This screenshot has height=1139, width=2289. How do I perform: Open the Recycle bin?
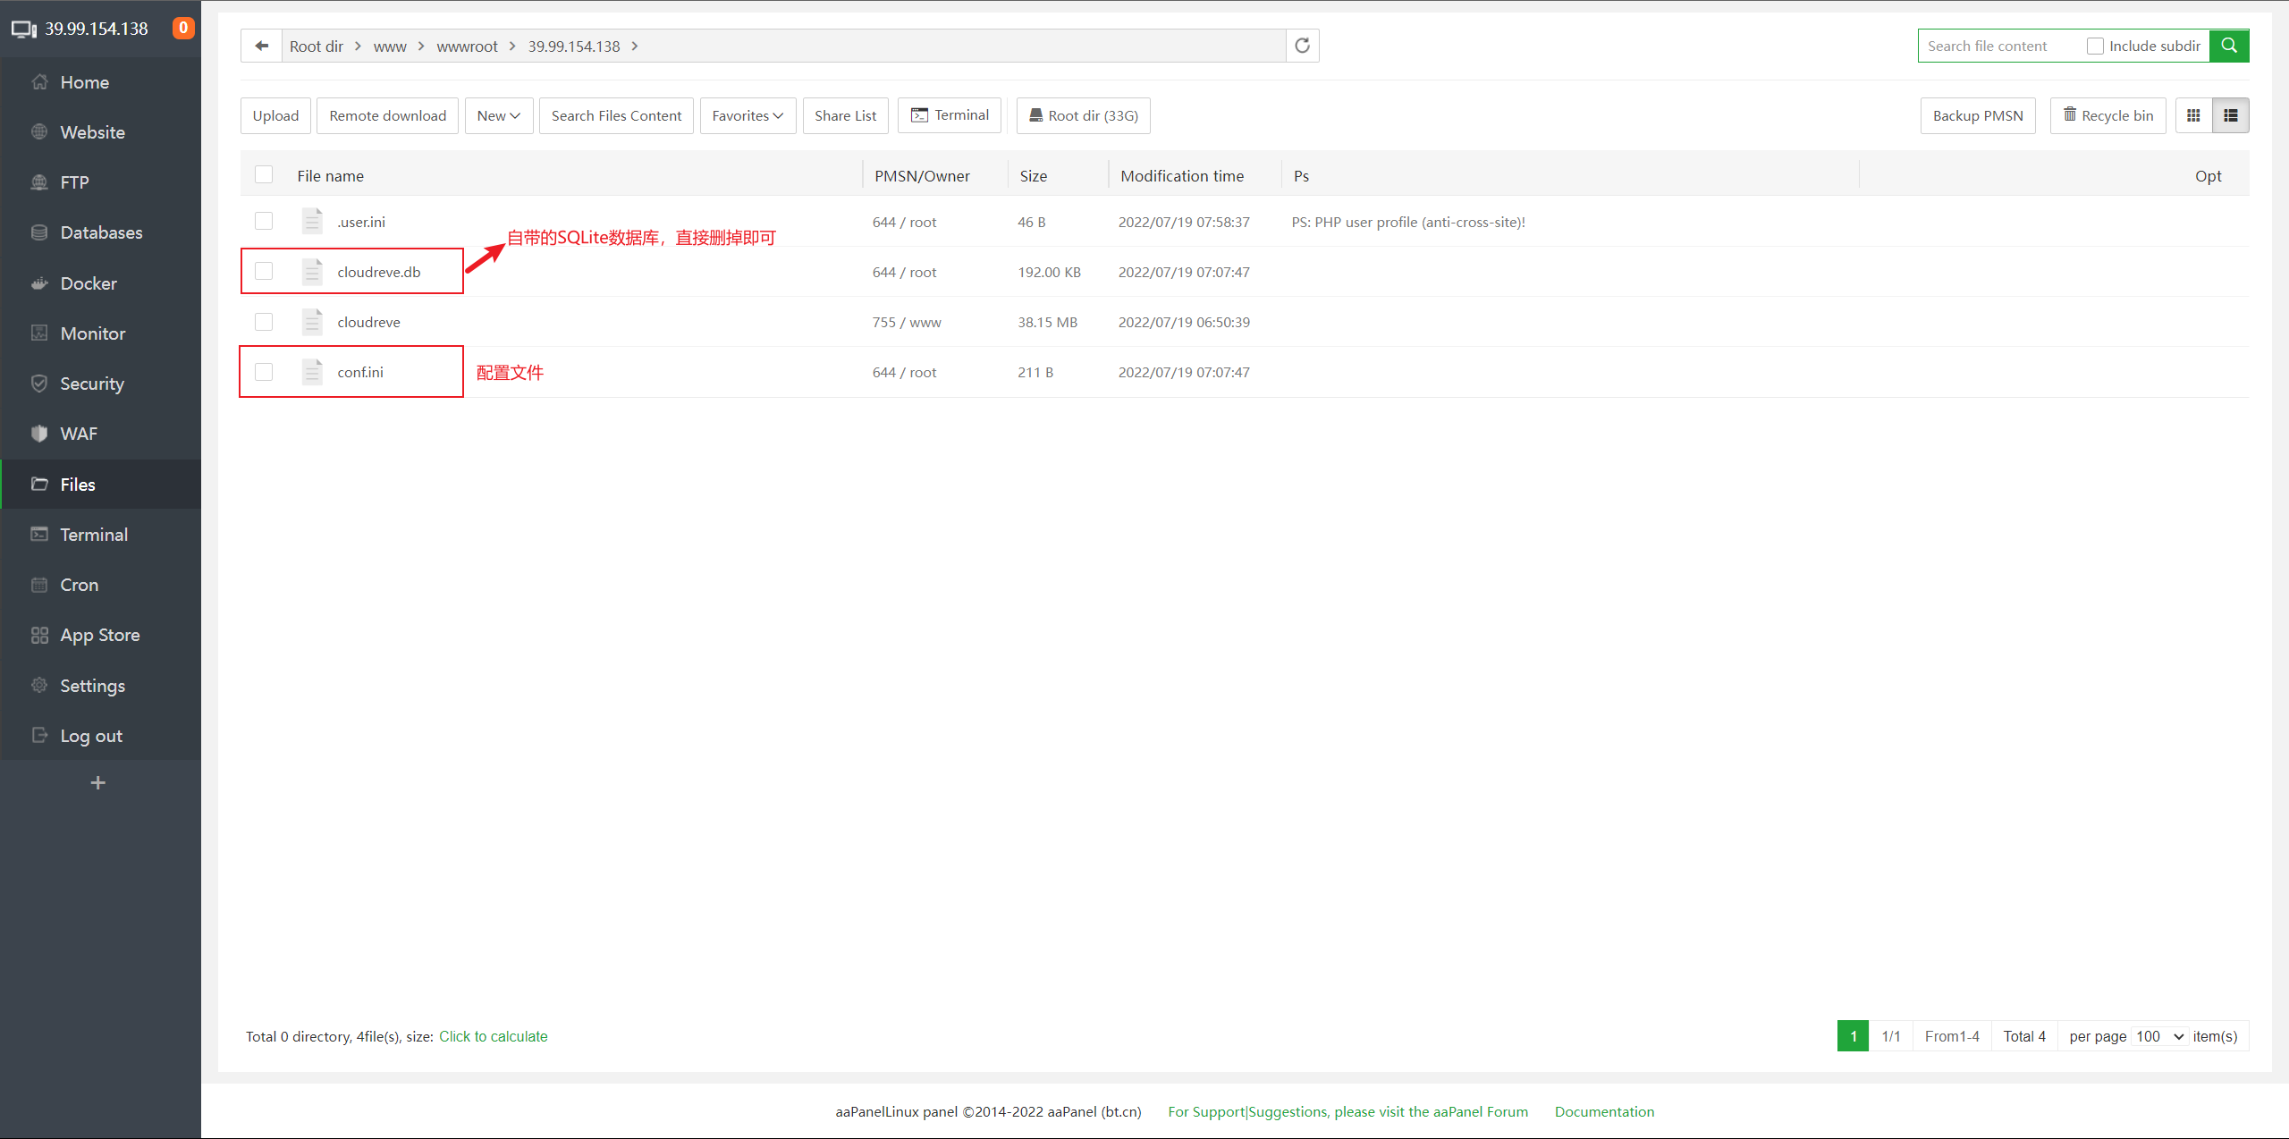(x=2107, y=115)
